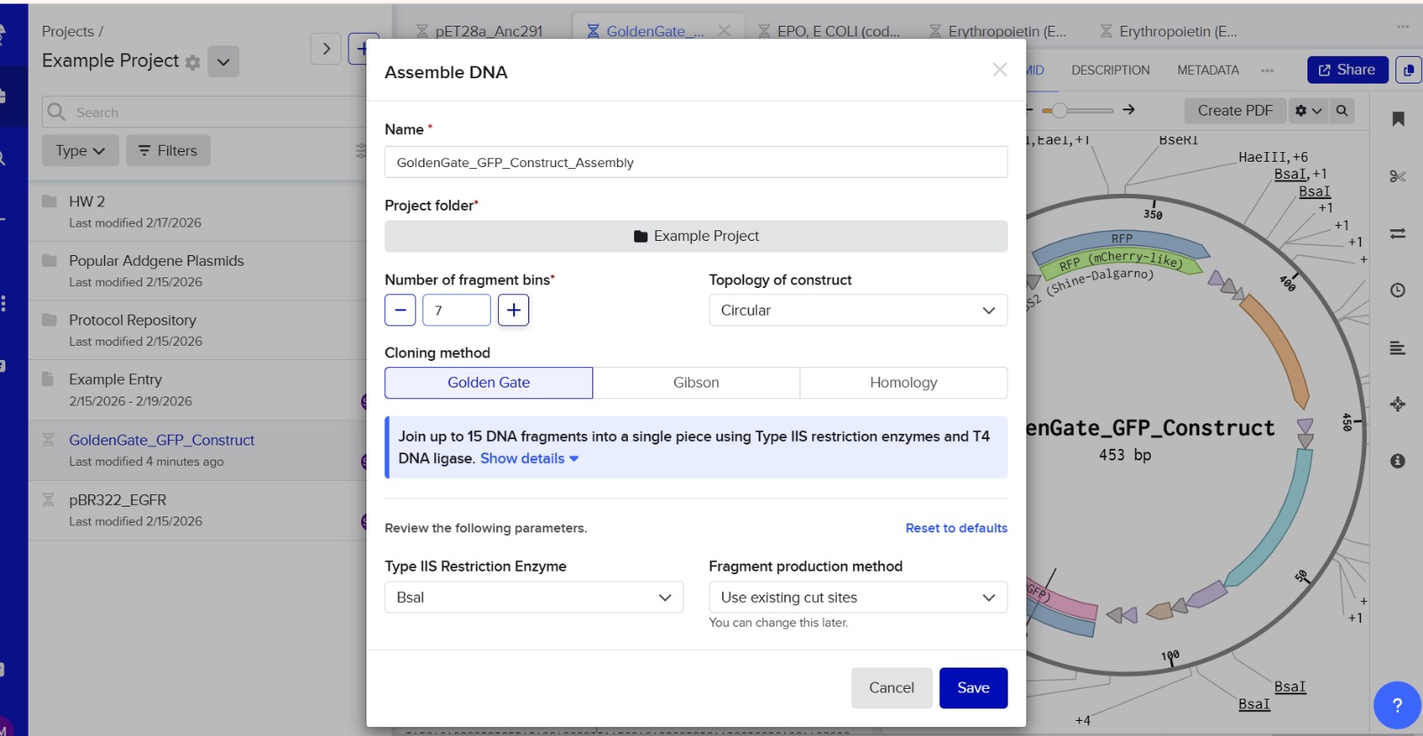
Task: Open the scissors digest tool icon
Action: (x=1398, y=176)
